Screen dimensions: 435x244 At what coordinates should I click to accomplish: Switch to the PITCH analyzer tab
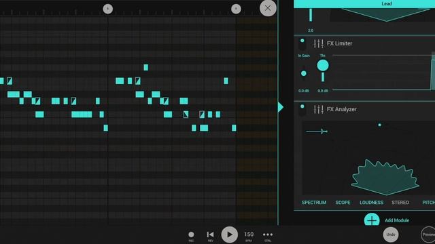tap(428, 203)
